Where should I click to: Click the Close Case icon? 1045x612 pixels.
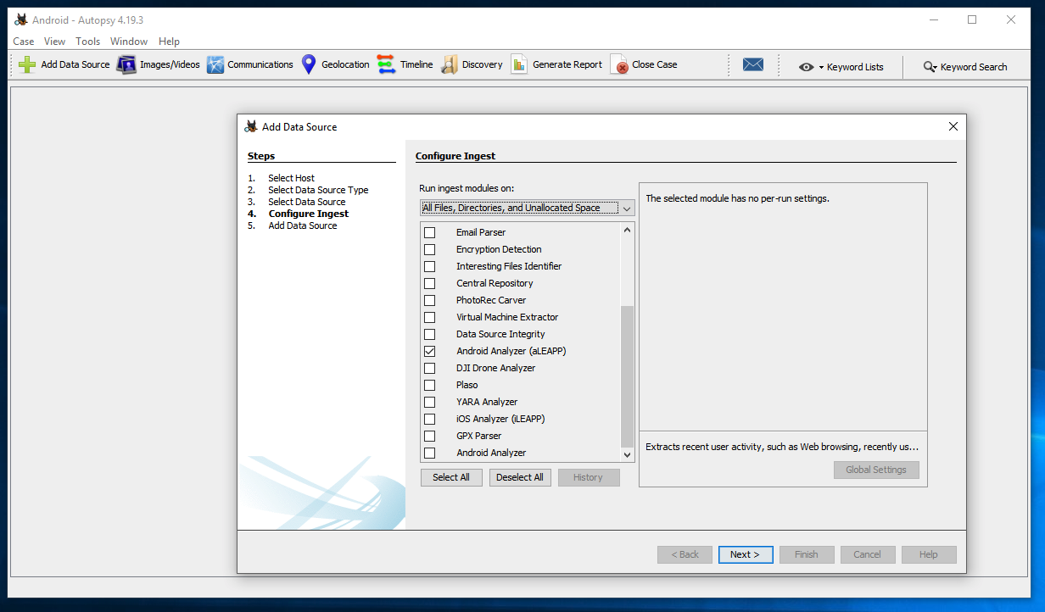(620, 64)
